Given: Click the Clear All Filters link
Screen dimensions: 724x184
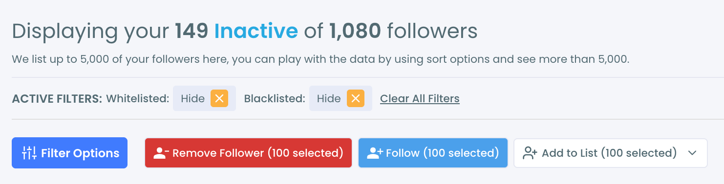Looking at the screenshot, I should click(420, 98).
